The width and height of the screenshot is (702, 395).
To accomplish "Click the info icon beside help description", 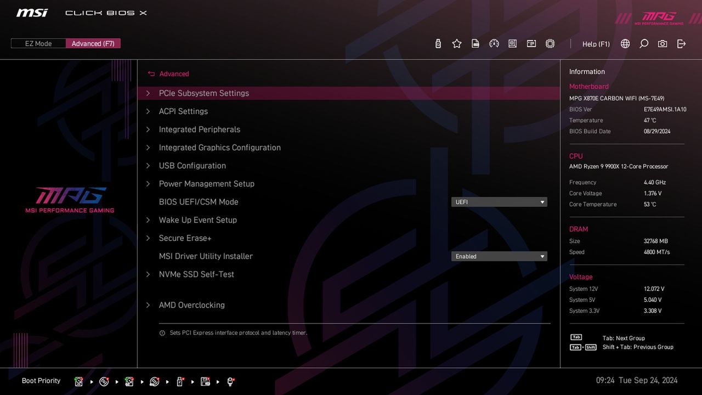I will (162, 333).
